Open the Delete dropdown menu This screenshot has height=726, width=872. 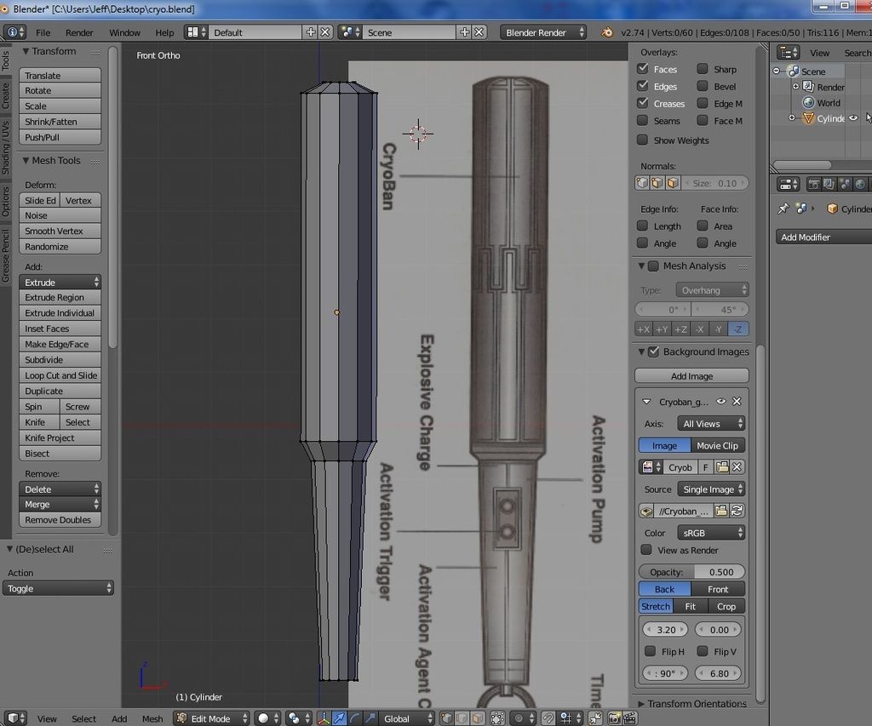pos(60,489)
